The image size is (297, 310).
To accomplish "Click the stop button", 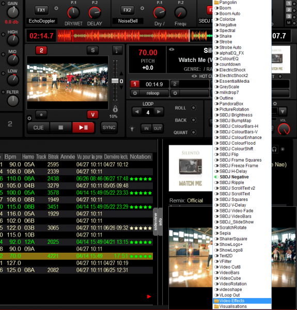I will tap(61, 128).
